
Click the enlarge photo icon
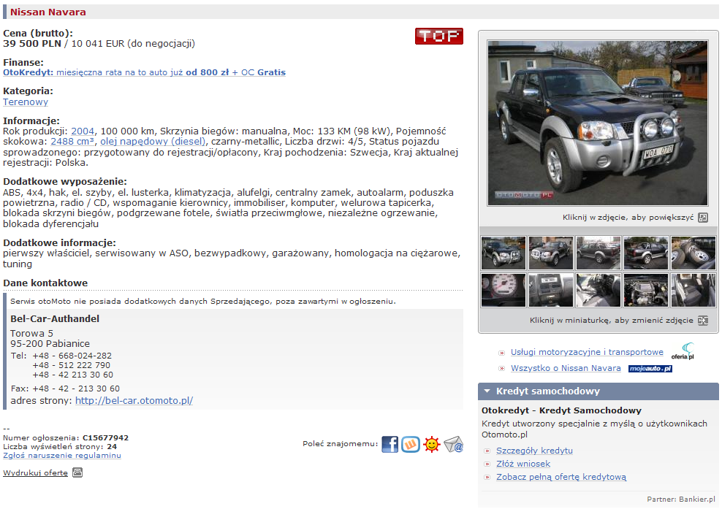[703, 218]
